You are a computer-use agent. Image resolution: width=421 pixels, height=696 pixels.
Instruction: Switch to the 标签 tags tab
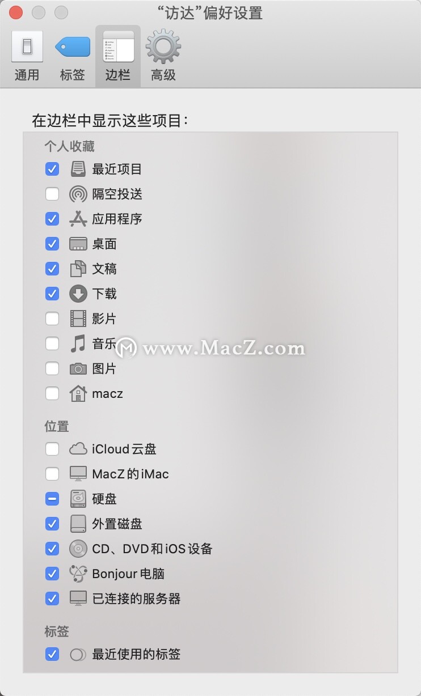(x=72, y=56)
